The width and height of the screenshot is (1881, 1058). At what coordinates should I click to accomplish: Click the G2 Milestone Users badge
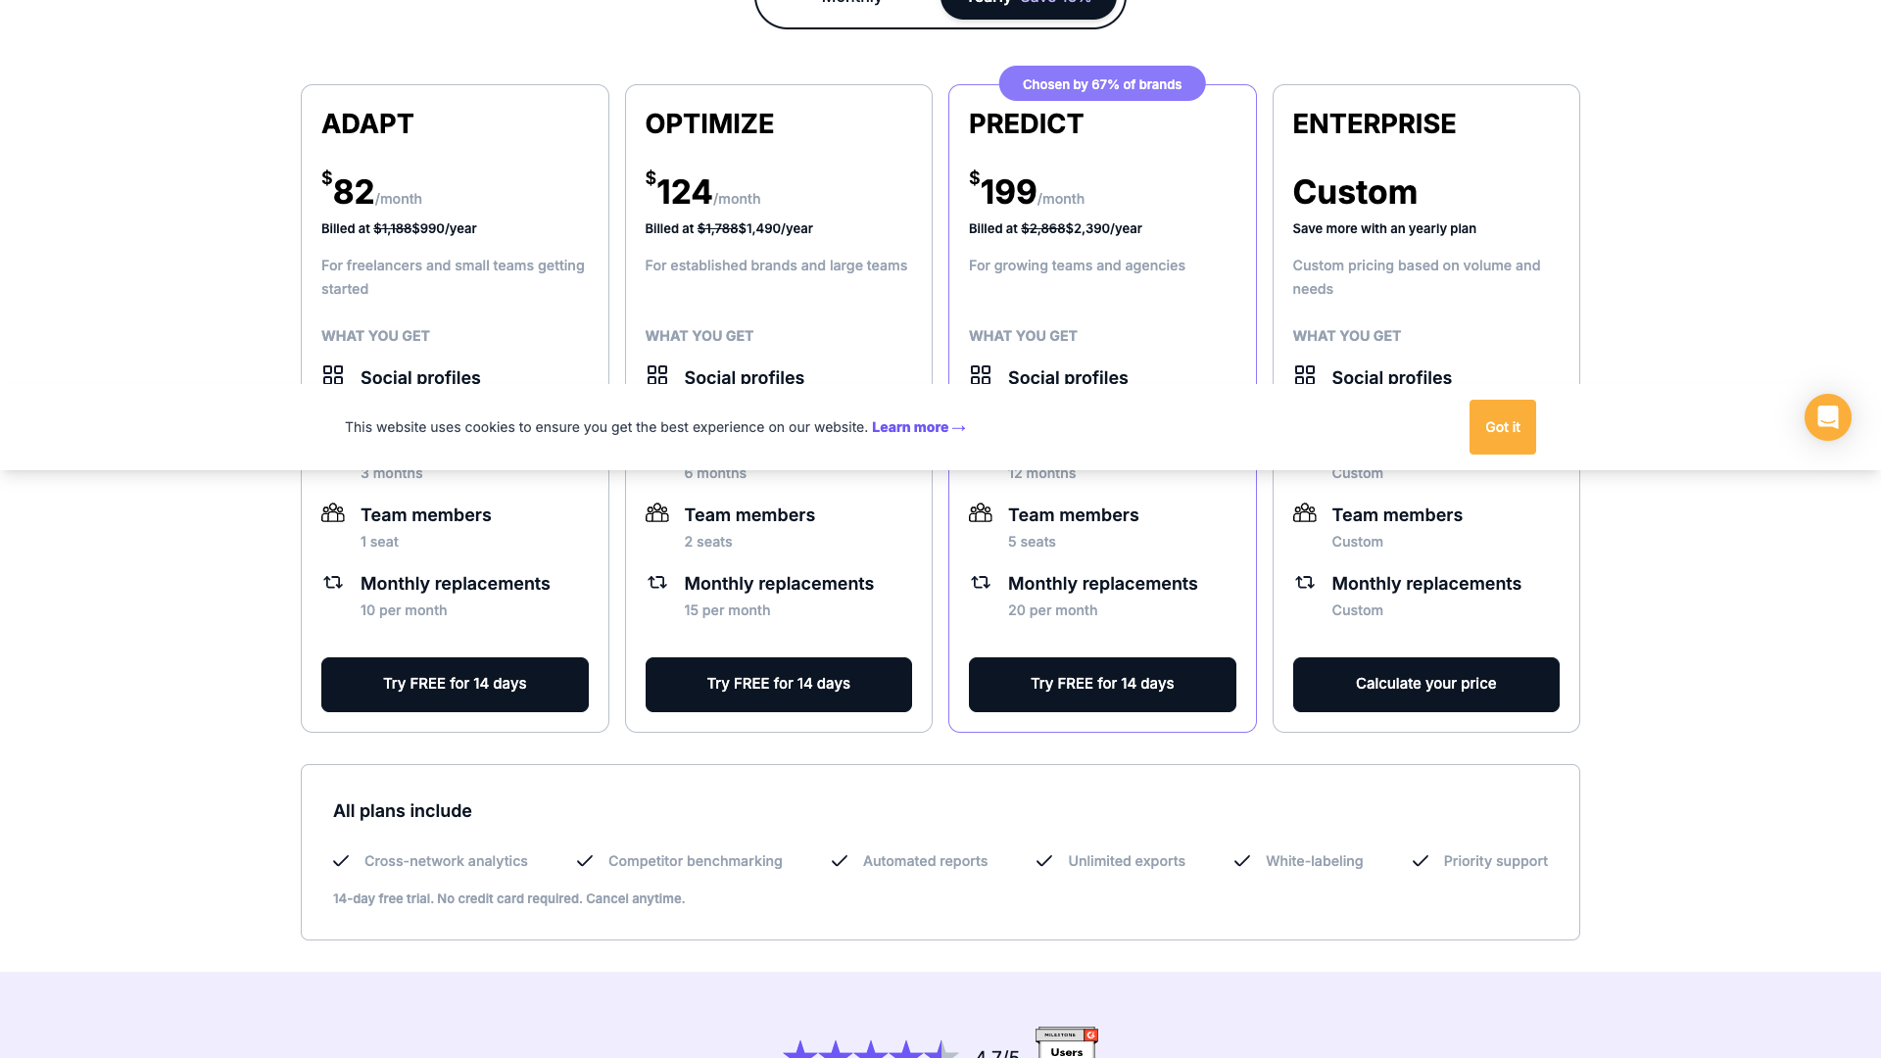pos(1066,1042)
